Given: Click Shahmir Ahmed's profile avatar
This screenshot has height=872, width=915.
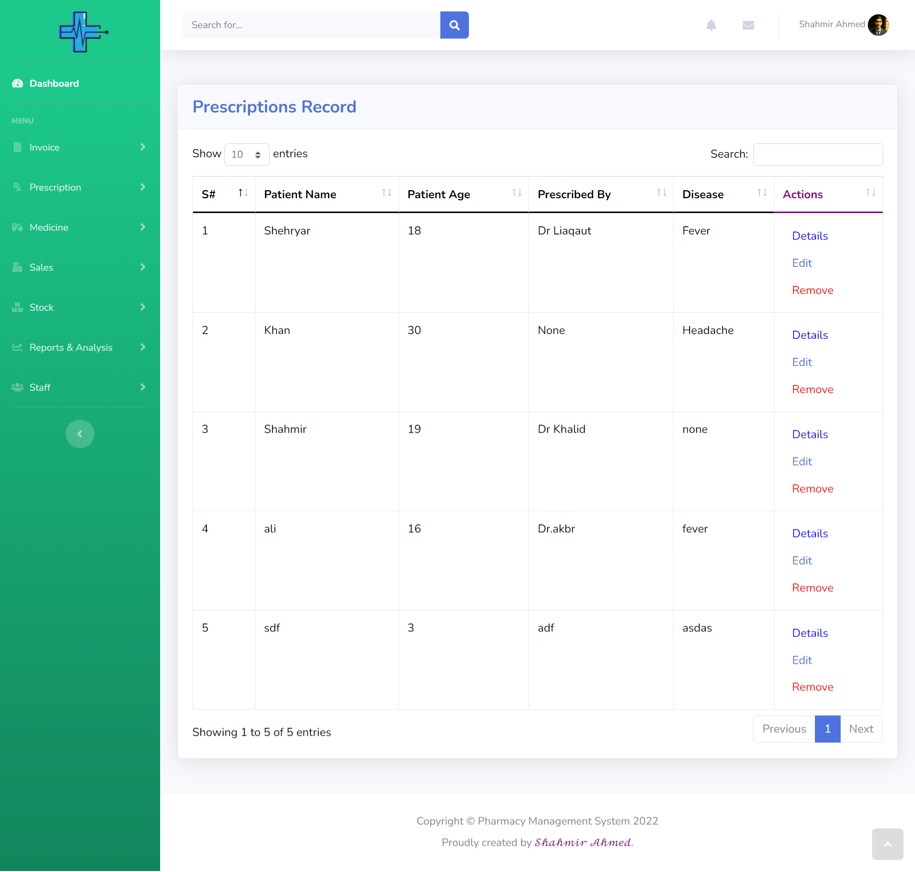Looking at the screenshot, I should pyautogui.click(x=878, y=25).
